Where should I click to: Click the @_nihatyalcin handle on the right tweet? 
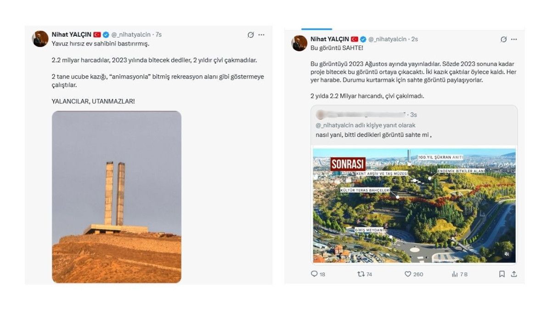click(388, 39)
